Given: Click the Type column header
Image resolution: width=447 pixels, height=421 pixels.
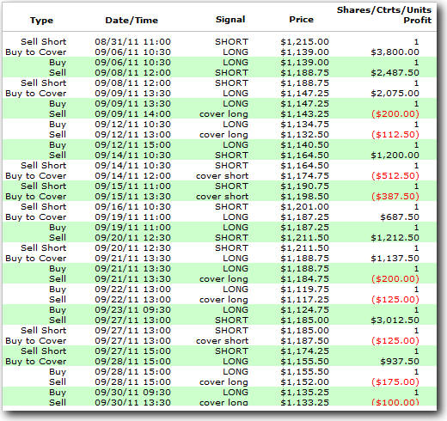Looking at the screenshot, I should [x=41, y=21].
